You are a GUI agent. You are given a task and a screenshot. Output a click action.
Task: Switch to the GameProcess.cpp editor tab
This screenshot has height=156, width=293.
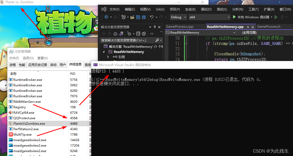tap(179, 27)
